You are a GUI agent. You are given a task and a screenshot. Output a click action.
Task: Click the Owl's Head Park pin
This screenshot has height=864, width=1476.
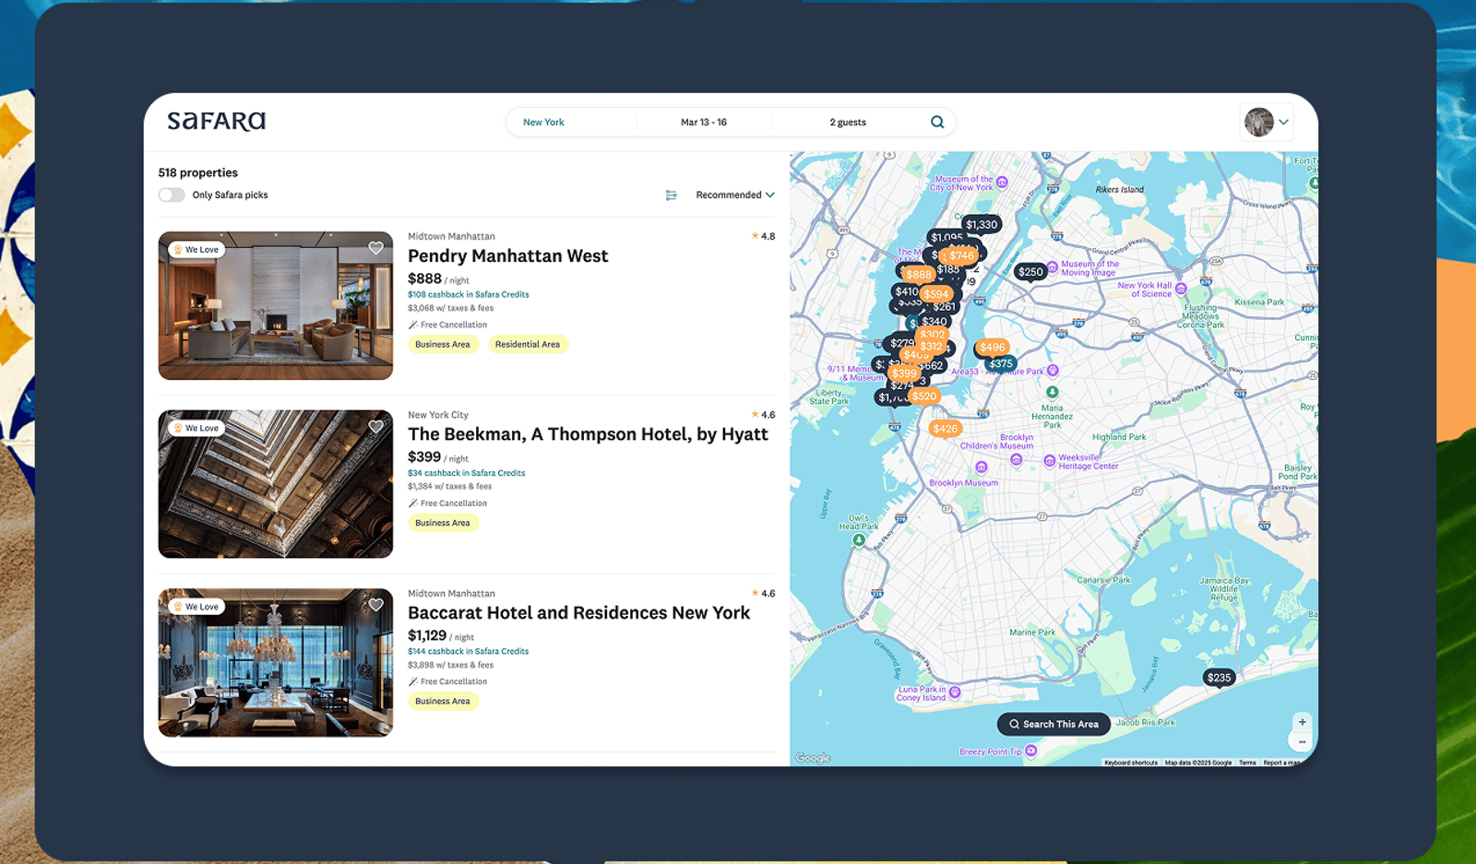859,540
